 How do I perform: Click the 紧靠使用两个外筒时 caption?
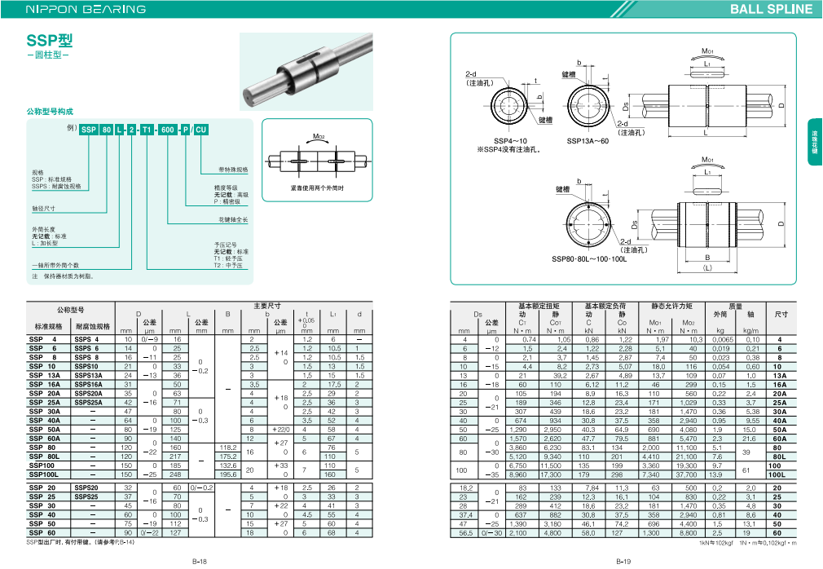pyautogui.click(x=317, y=188)
